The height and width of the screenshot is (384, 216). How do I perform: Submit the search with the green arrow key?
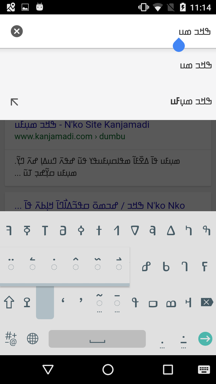click(205, 339)
